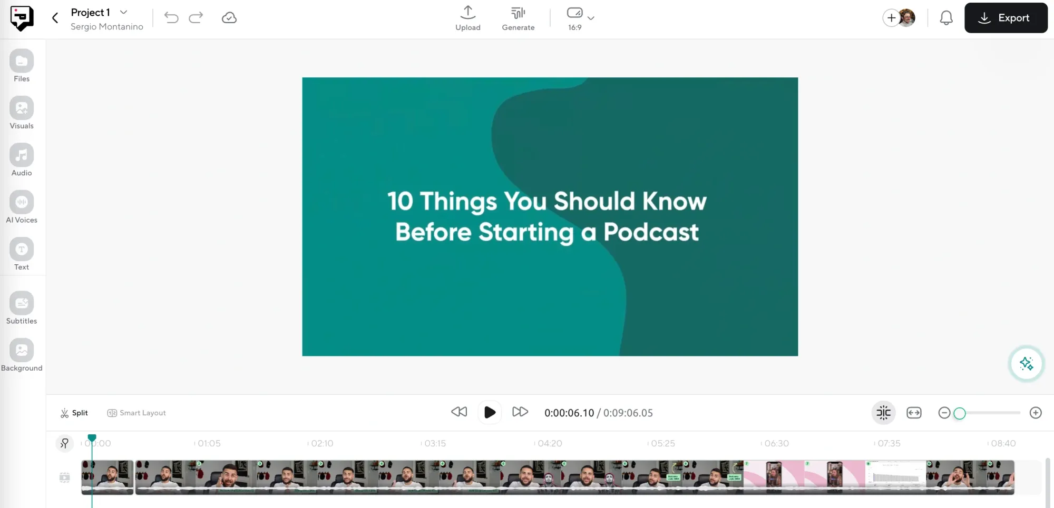Toggle fit timeline to width
The width and height of the screenshot is (1054, 508).
click(x=914, y=413)
